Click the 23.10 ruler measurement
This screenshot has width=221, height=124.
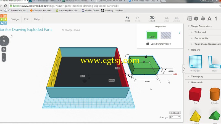pos(82,76)
